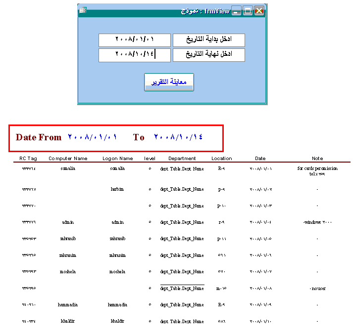Select the end date Arabic label box
The height and width of the screenshot is (333, 353).
(209, 55)
